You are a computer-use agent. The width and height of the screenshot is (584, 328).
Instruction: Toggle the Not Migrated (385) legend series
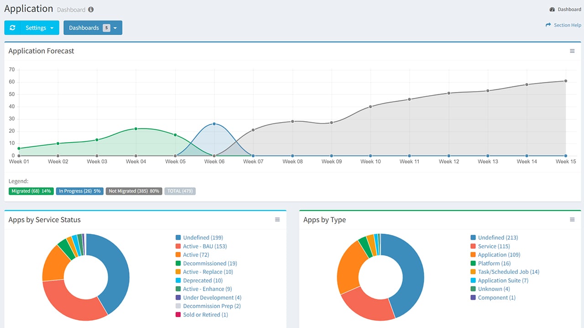pyautogui.click(x=134, y=191)
